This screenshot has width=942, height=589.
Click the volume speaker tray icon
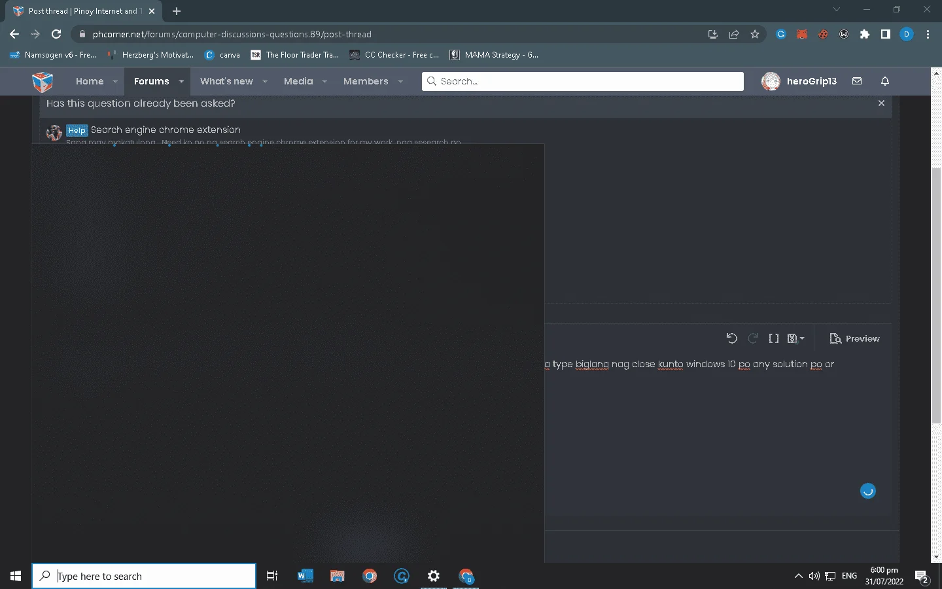coord(814,576)
